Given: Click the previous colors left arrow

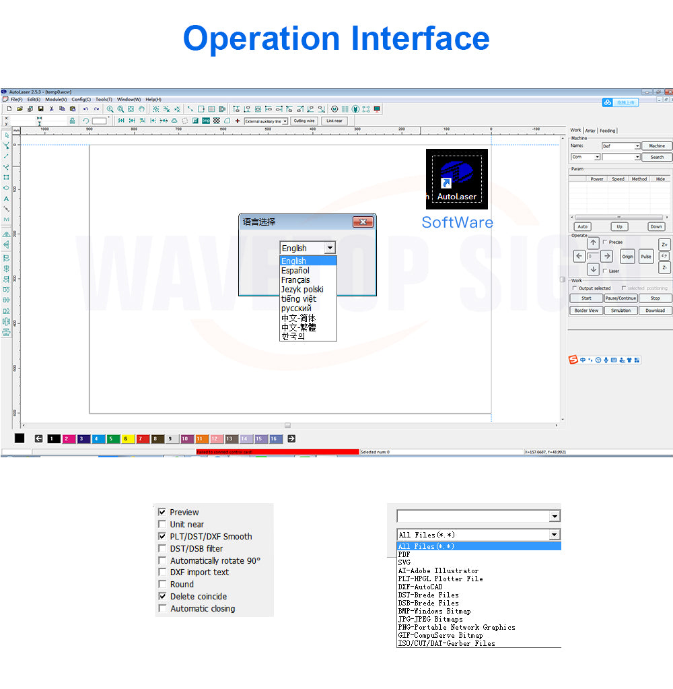Looking at the screenshot, I should [38, 438].
